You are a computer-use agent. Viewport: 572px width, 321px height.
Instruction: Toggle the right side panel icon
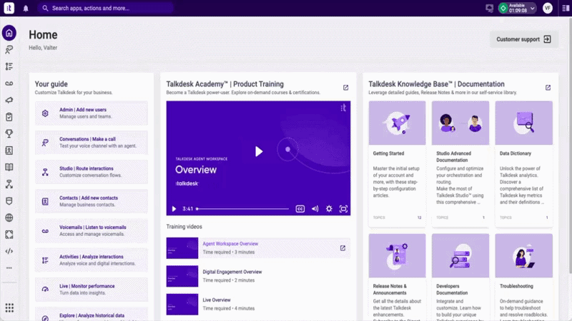(x=566, y=8)
